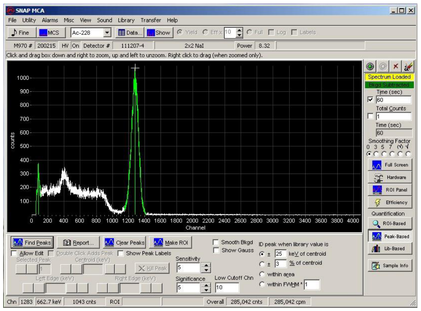Screen dimensions: 421x311
Task: Select smoothing factor 3 radio button
Action: [x=377, y=154]
